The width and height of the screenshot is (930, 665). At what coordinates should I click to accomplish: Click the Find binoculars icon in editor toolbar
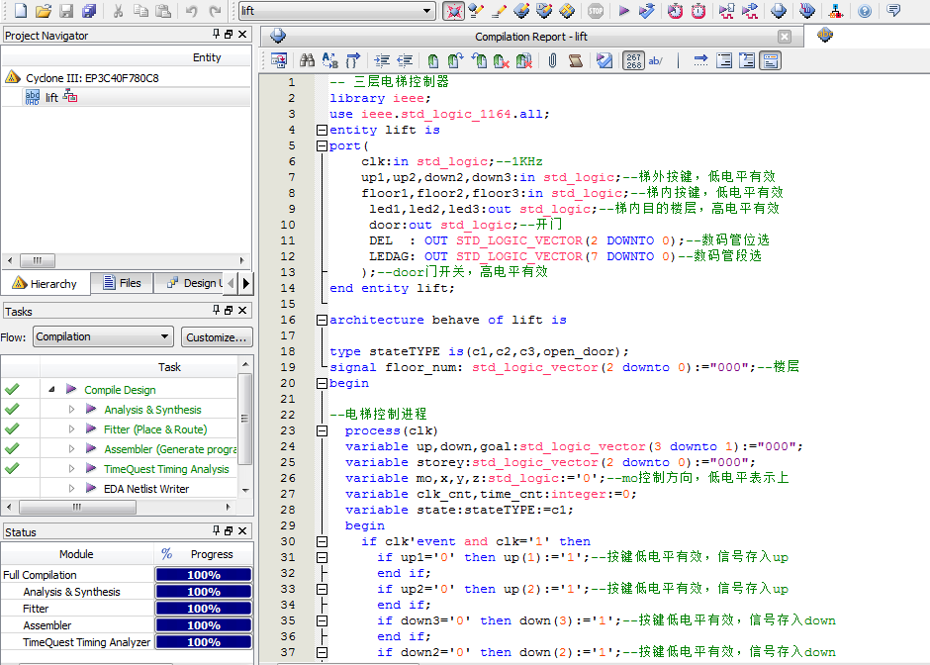[307, 61]
